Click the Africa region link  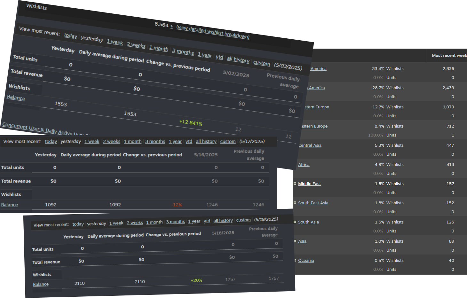pos(304,164)
